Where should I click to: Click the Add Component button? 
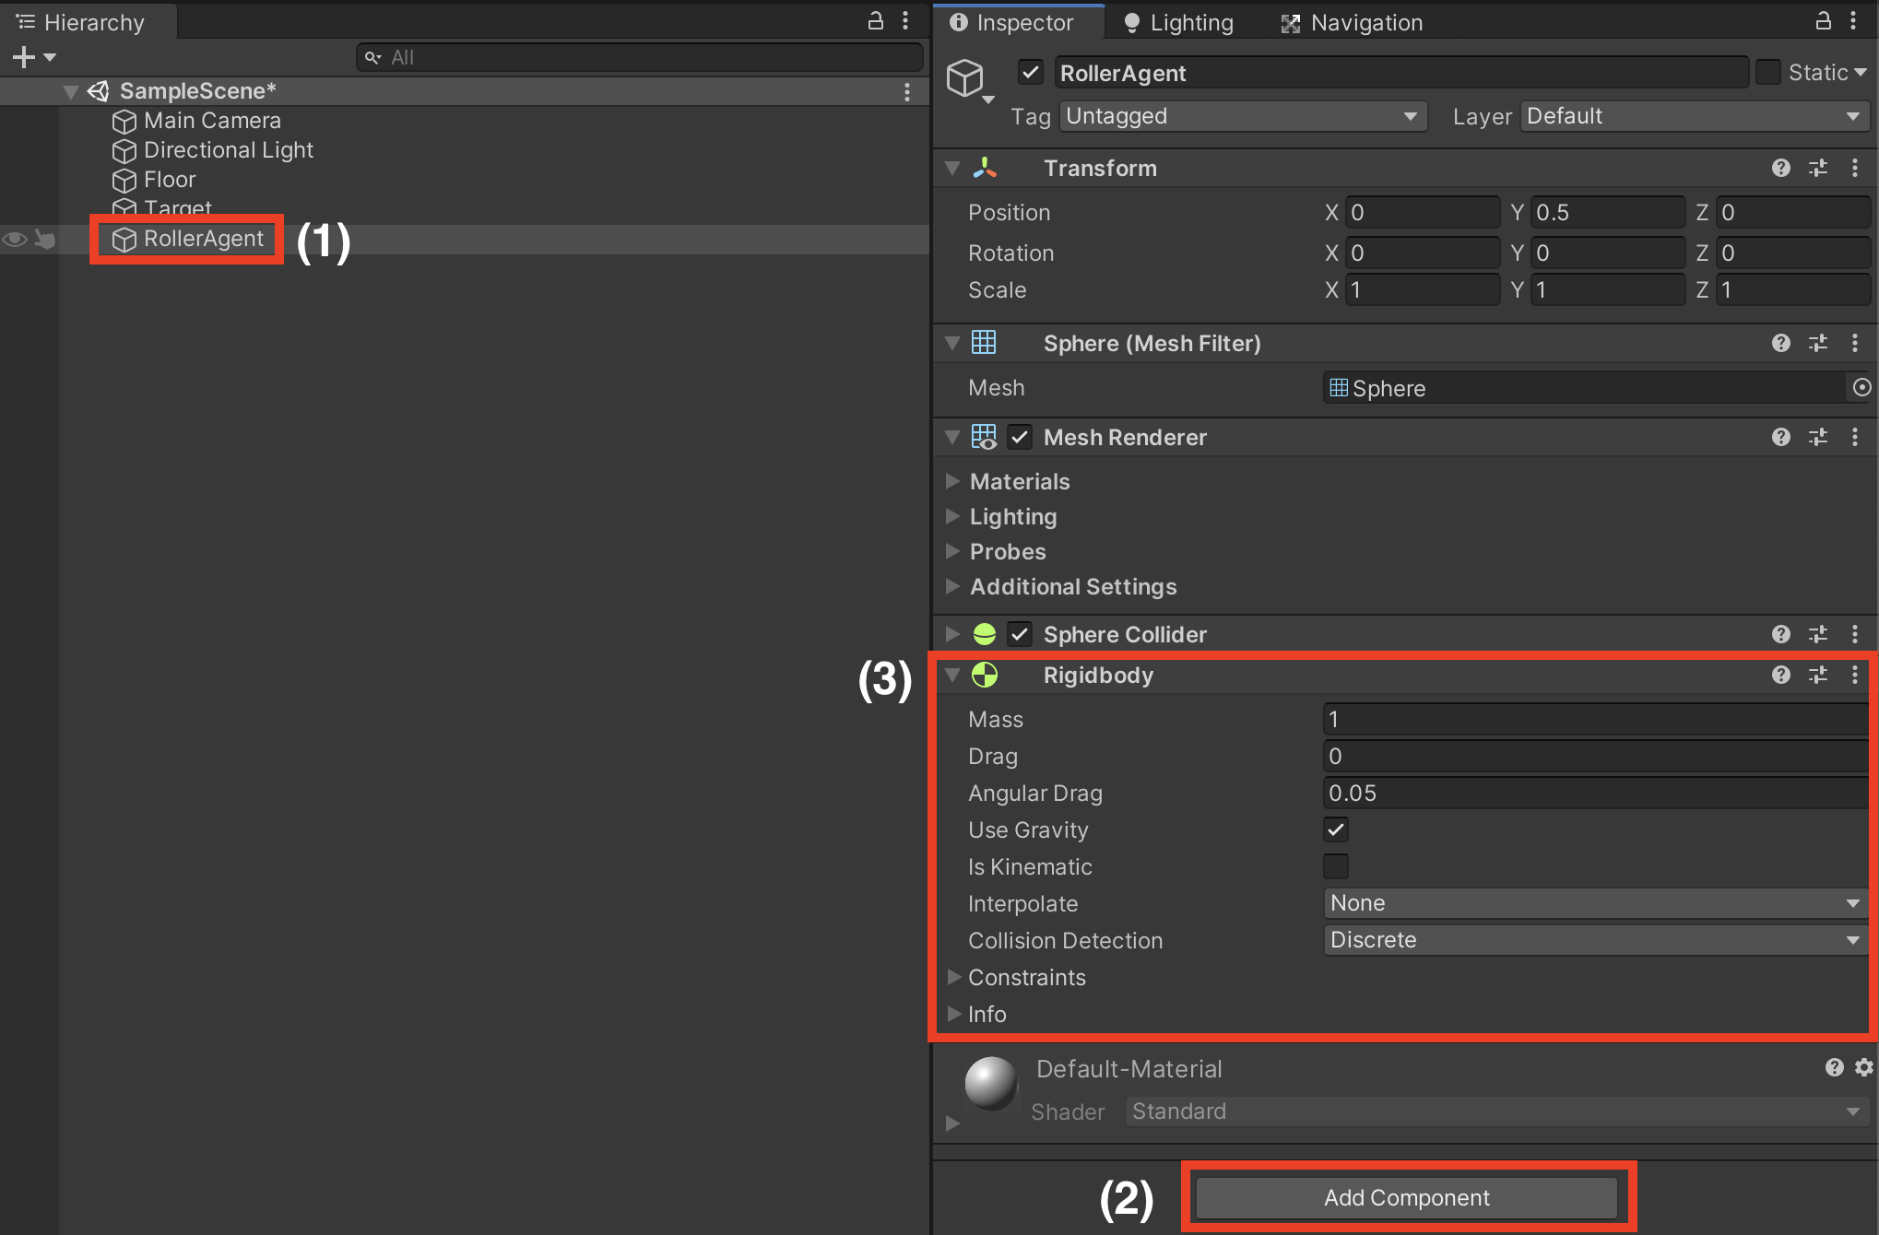(1407, 1197)
